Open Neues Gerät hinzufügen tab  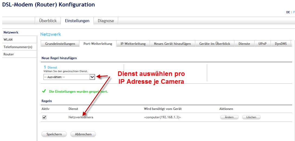tap(172, 44)
